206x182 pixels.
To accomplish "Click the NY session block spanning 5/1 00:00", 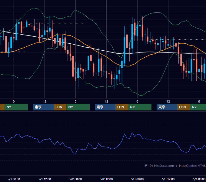I will (x=16, y=107).
